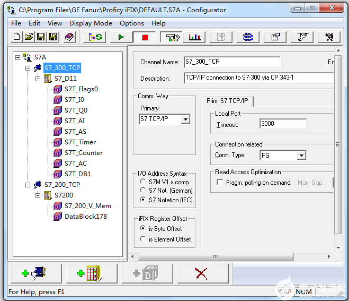Click the red X delete button
The height and width of the screenshot is (301, 349).
tap(203, 273)
